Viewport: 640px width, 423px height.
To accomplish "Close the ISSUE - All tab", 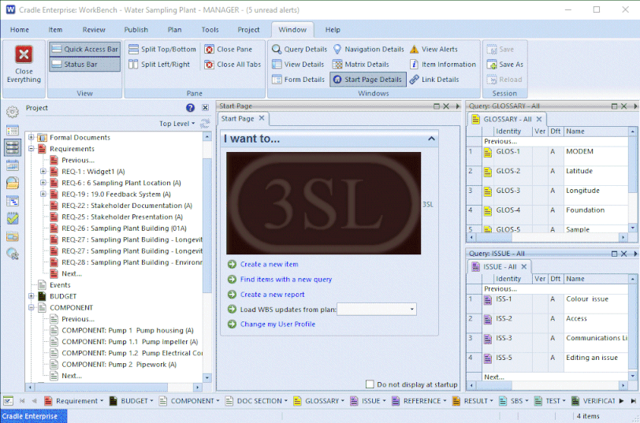I will 524,267.
